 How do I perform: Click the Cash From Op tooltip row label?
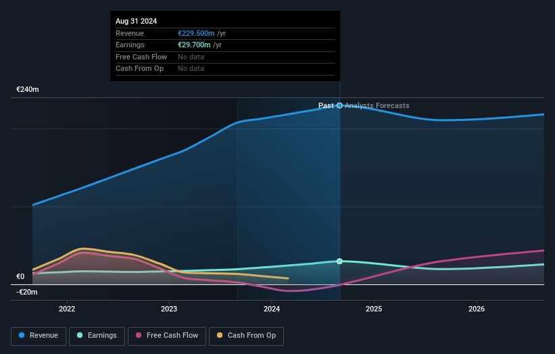click(139, 69)
